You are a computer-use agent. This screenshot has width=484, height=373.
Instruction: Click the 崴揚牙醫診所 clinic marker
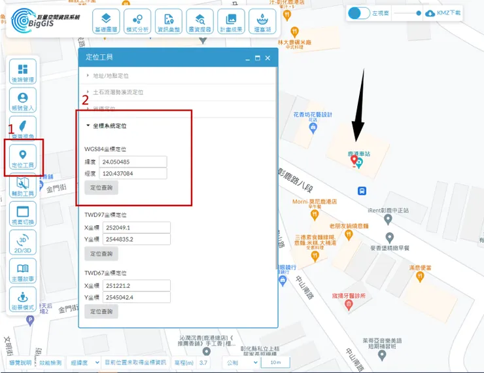tap(349, 305)
